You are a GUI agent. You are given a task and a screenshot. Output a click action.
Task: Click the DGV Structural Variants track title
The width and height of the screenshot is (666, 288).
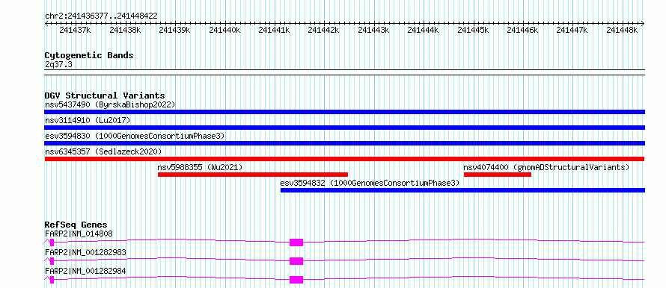(x=105, y=96)
